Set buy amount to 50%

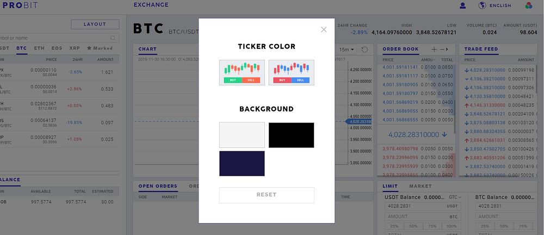[412, 227]
